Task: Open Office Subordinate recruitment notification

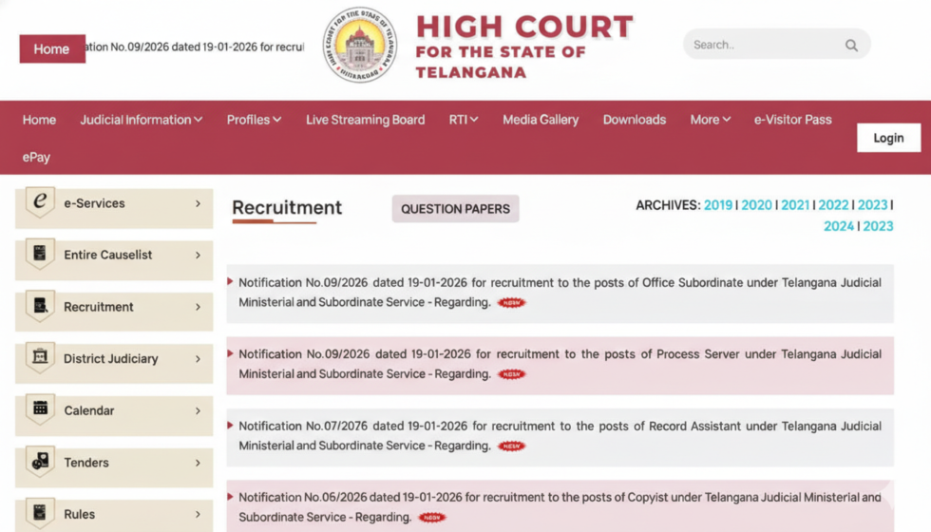Action: [560, 293]
